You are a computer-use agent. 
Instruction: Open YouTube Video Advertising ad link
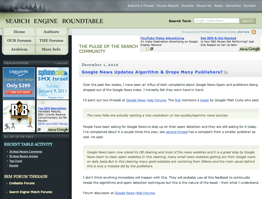click(x=162, y=38)
